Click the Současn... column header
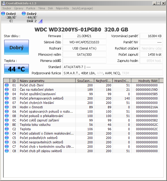This screenshot has height=181, width=167. pyautogui.click(x=85, y=81)
